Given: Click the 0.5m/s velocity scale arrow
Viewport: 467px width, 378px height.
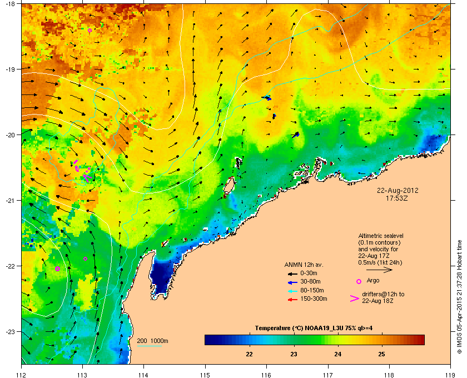Looking at the screenshot, I should click(x=379, y=270).
